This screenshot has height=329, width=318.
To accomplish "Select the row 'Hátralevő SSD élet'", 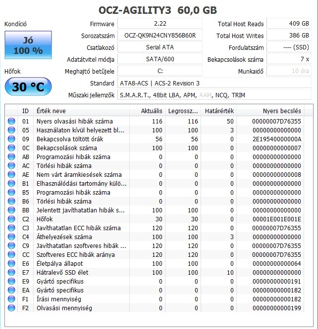I will point(155,272).
